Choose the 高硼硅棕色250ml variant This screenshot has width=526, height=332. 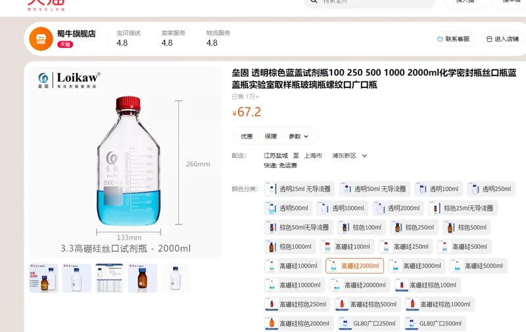[x=297, y=304]
